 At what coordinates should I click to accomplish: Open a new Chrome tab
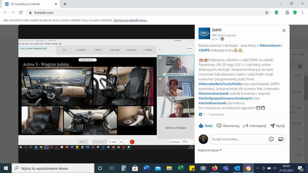point(65,4)
